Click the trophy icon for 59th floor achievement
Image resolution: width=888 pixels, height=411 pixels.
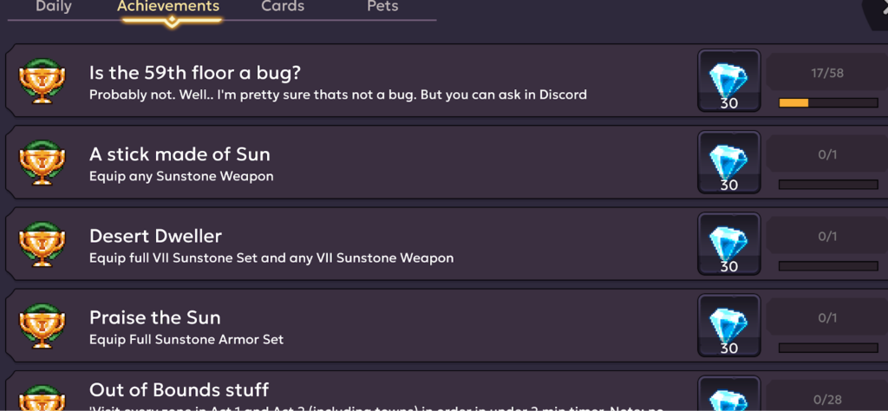[x=37, y=82]
